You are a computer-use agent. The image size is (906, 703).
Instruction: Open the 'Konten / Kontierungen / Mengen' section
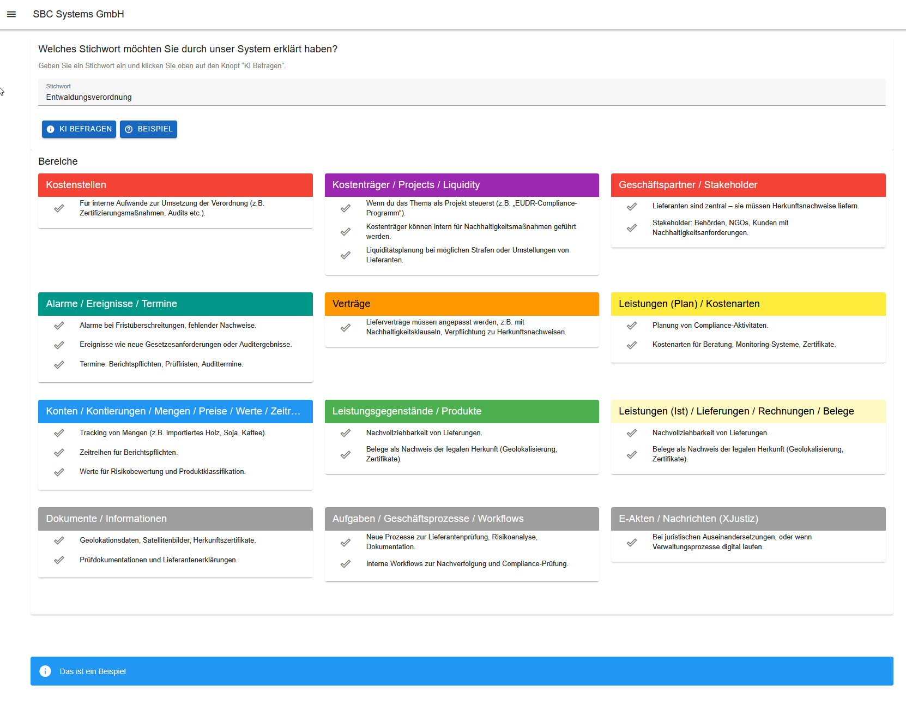click(175, 411)
